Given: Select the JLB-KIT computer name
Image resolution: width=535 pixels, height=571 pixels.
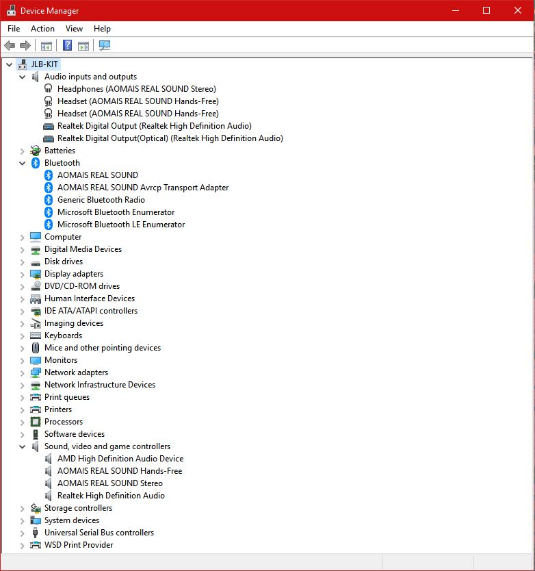Looking at the screenshot, I should tap(44, 64).
